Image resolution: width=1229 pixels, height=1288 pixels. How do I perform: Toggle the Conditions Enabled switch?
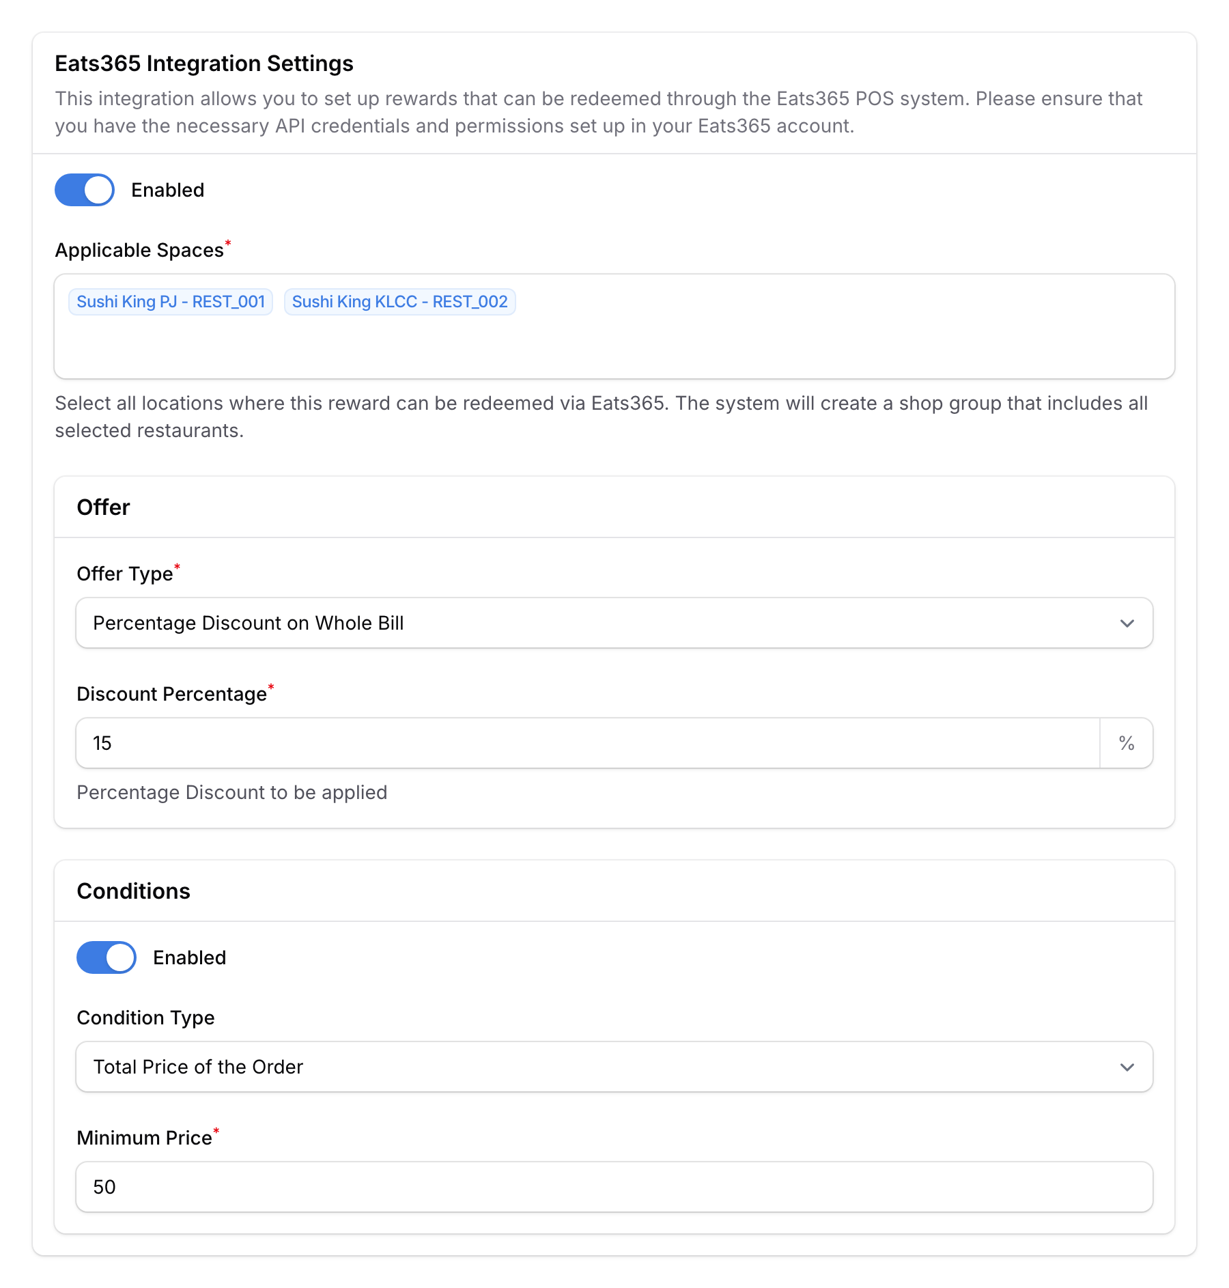[107, 957]
